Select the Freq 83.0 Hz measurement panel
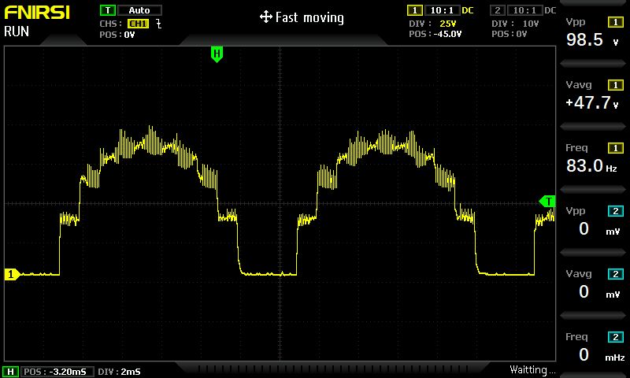 [594, 157]
